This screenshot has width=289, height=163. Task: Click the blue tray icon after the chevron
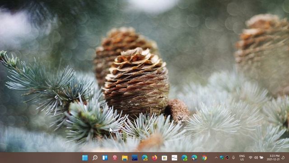222,158
